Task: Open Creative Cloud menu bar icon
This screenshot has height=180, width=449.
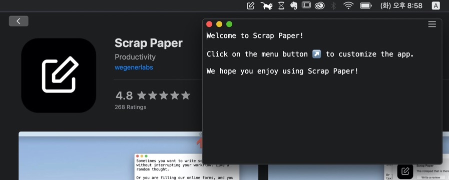Action: (x=319, y=5)
